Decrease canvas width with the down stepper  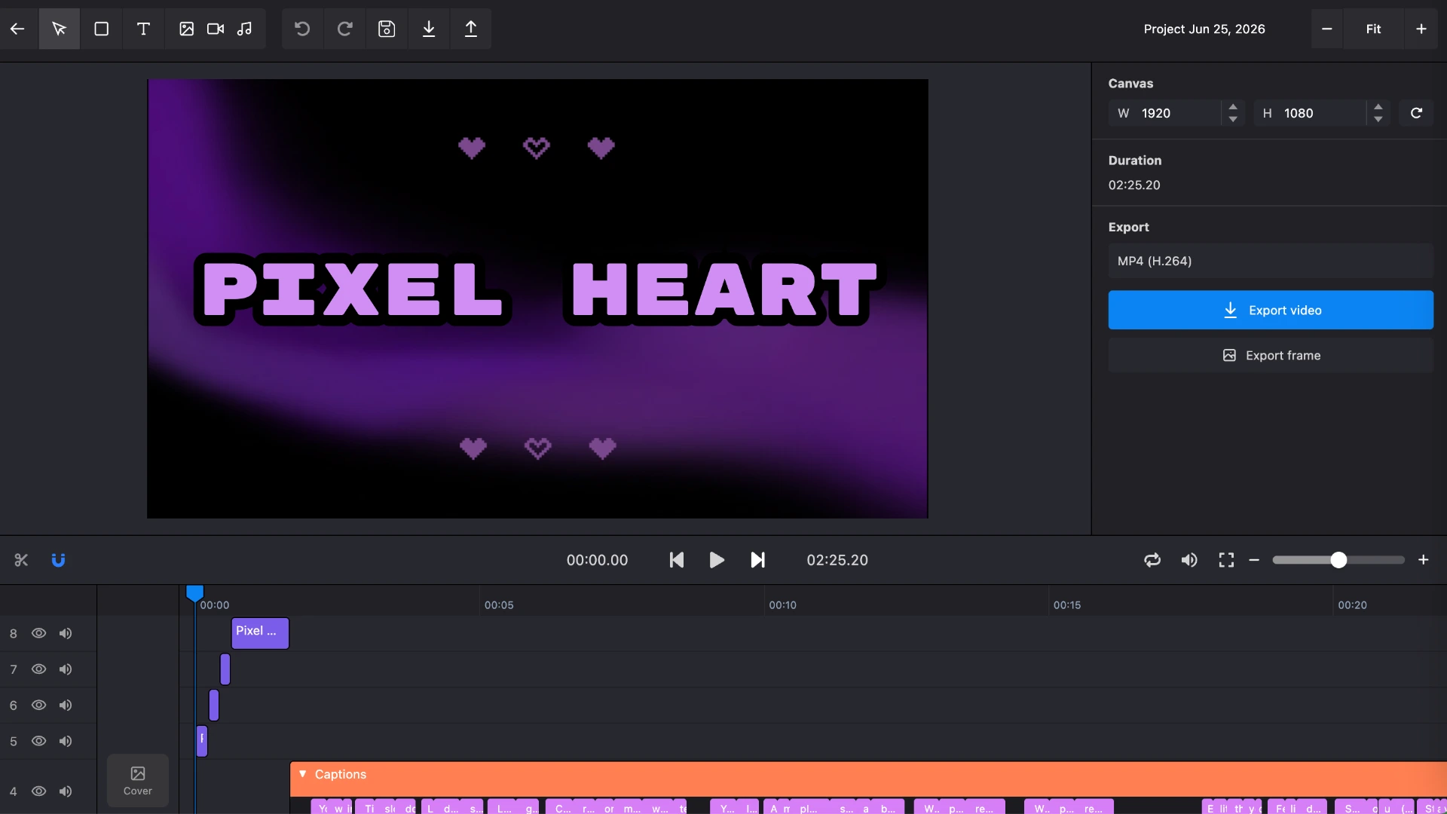pos(1233,119)
